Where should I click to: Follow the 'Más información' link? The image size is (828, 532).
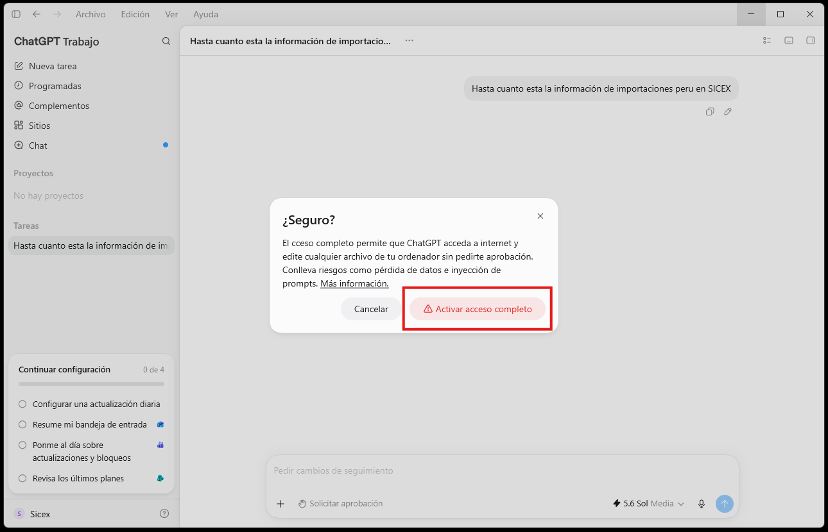[x=354, y=283]
